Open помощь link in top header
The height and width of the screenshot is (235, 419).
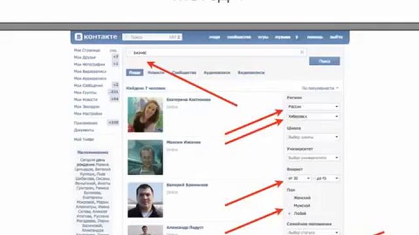pos(315,37)
